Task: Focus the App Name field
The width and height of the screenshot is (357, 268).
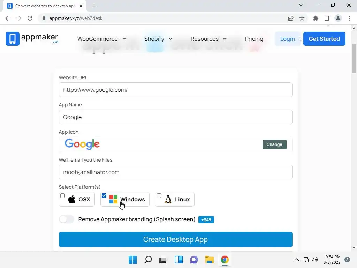Action: pyautogui.click(x=176, y=117)
